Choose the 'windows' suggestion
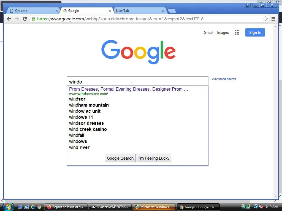This screenshot has width=282, height=211. pos(138,141)
